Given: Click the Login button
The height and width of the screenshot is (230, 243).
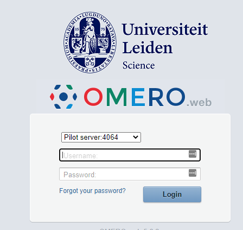Looking at the screenshot, I should pyautogui.click(x=172, y=194).
